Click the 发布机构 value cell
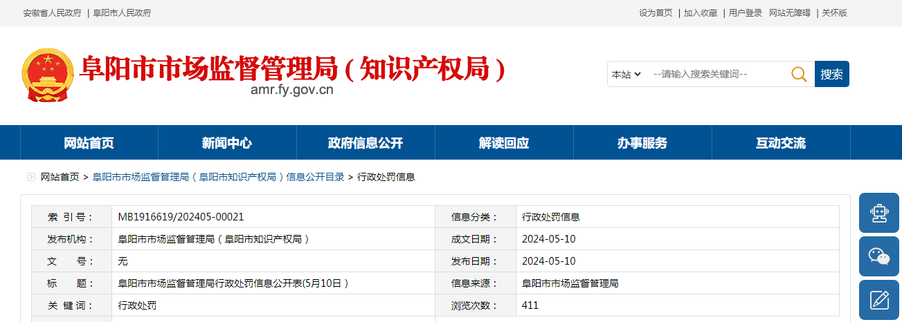Image resolution: width=902 pixels, height=322 pixels. 273,239
